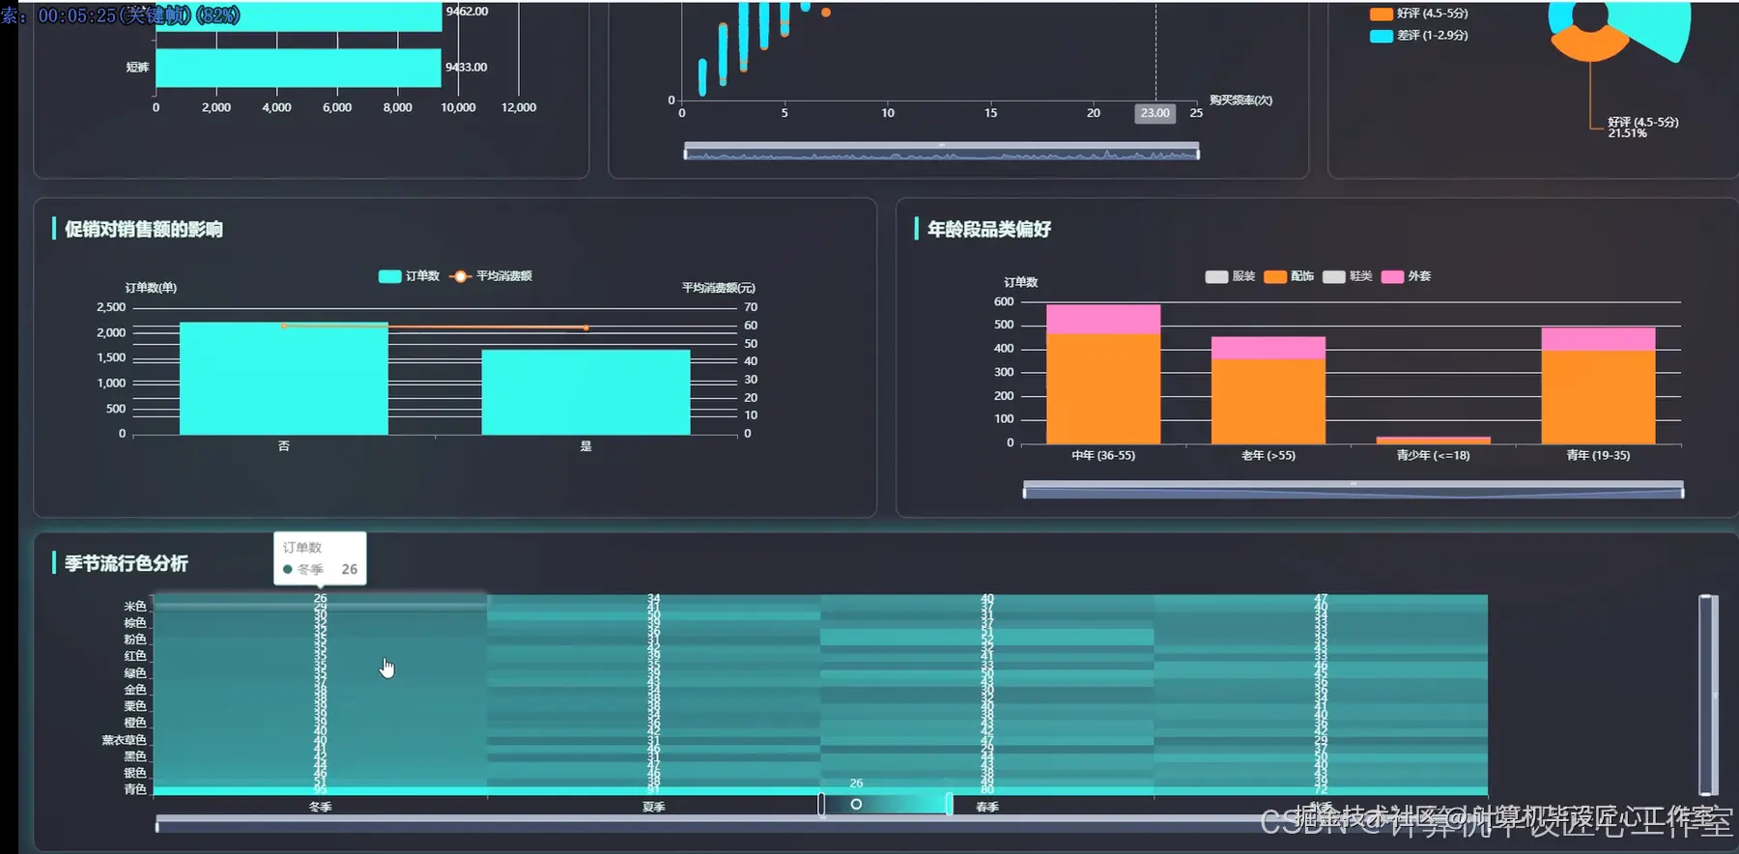Click the 夏季 axis label
Image resolution: width=1739 pixels, height=854 pixels.
654,807
